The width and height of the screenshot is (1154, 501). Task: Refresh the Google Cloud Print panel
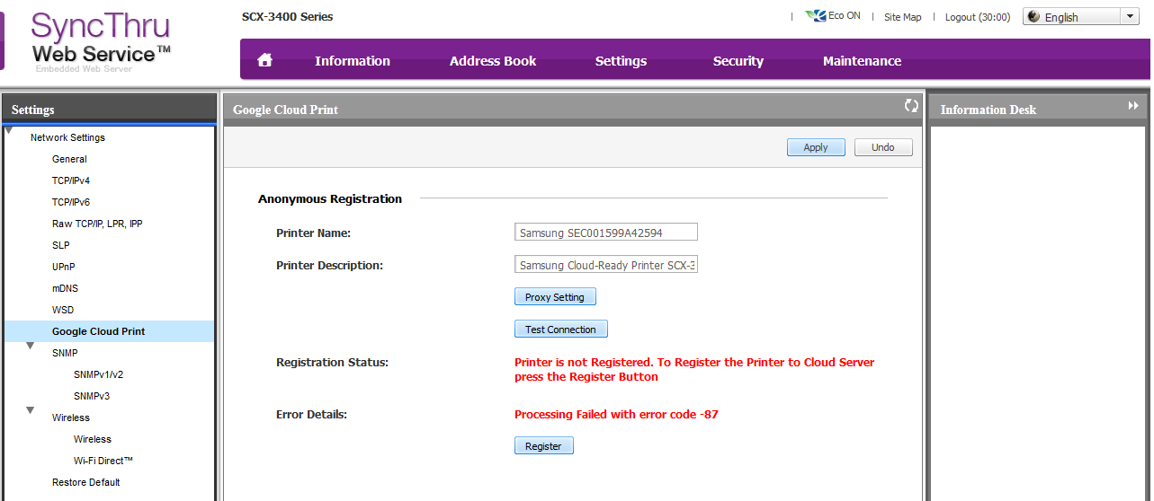click(x=911, y=106)
